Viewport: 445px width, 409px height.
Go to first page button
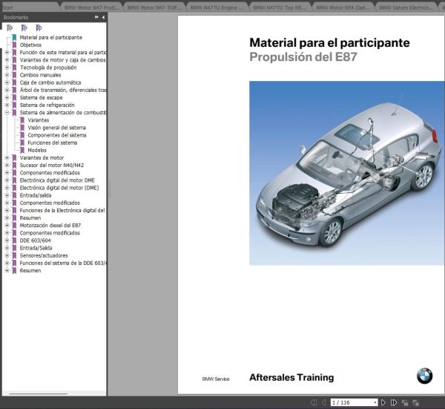click(x=314, y=402)
